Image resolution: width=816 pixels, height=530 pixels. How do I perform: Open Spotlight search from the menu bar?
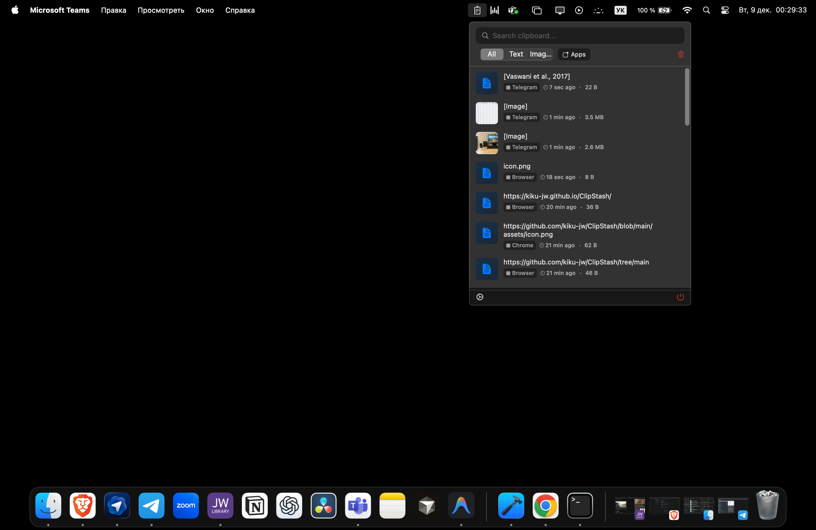coord(706,10)
